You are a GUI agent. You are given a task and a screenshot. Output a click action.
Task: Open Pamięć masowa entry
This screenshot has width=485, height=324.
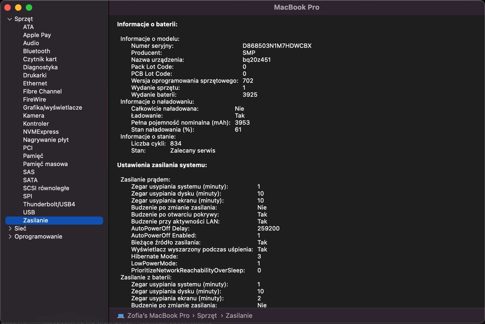pyautogui.click(x=45, y=164)
